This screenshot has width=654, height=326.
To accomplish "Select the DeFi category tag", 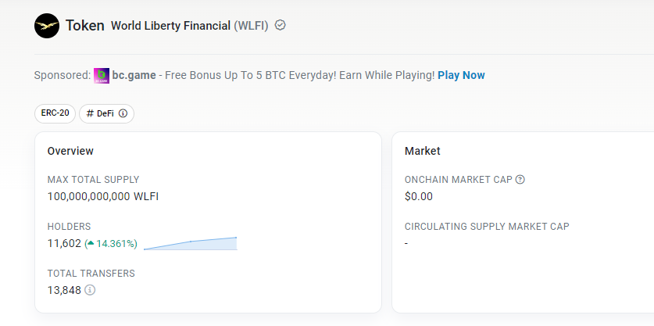I will click(106, 113).
